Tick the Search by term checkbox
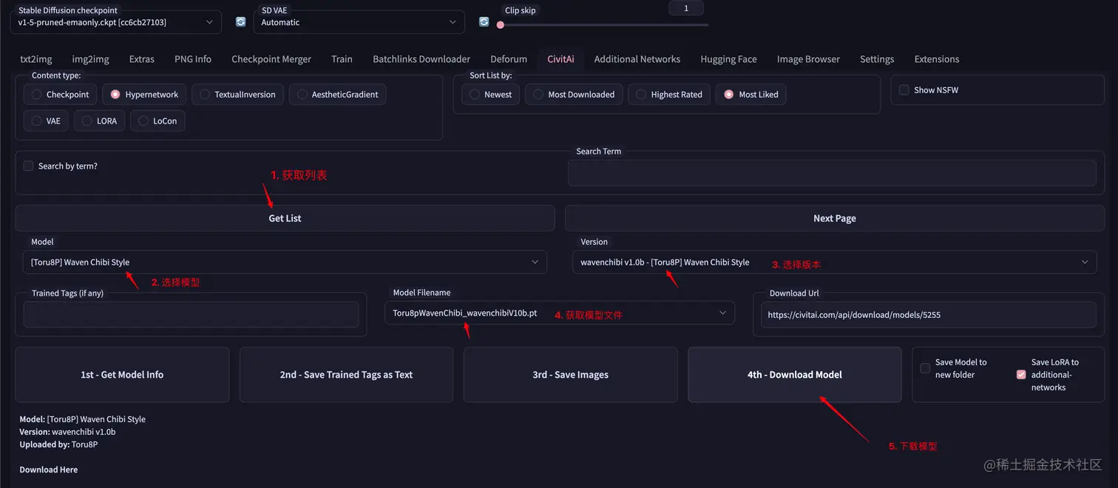 28,166
